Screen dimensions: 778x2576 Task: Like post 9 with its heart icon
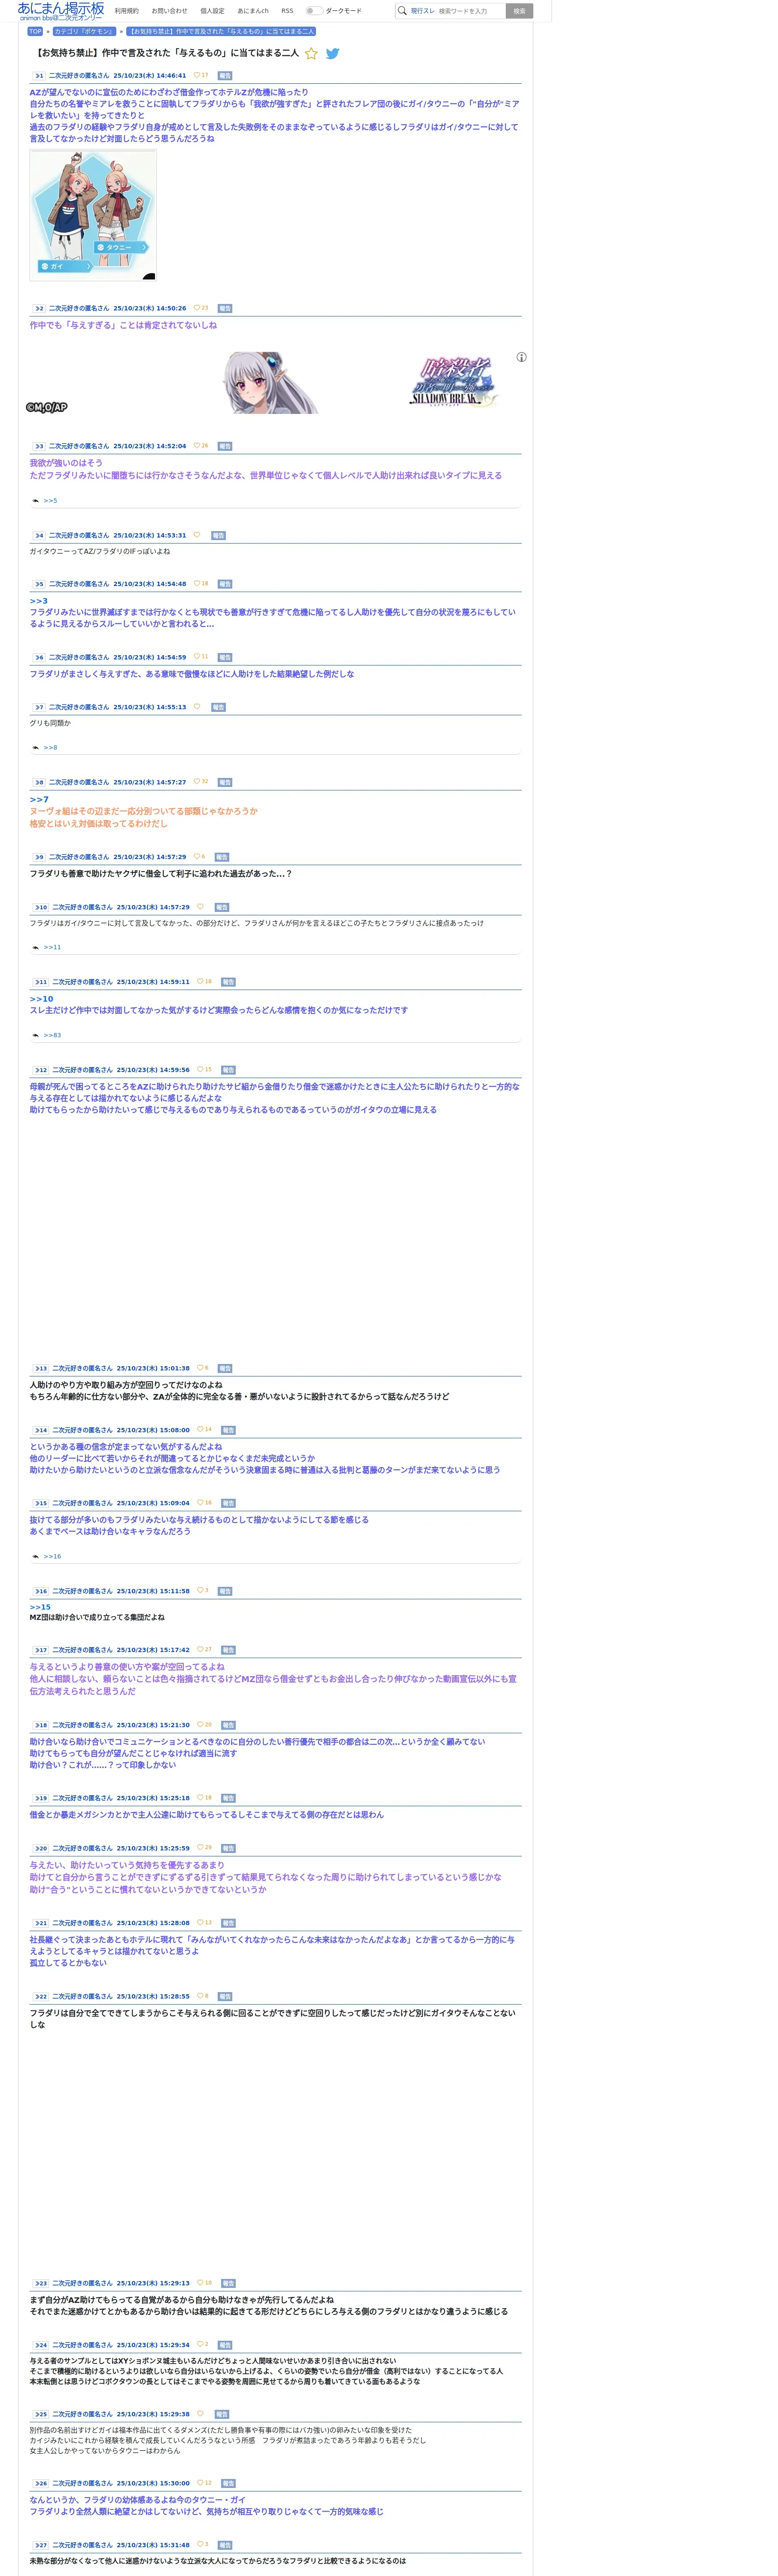[197, 857]
